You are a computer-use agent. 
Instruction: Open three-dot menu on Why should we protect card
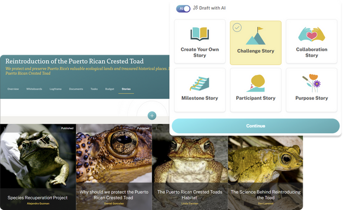[x=80, y=128]
